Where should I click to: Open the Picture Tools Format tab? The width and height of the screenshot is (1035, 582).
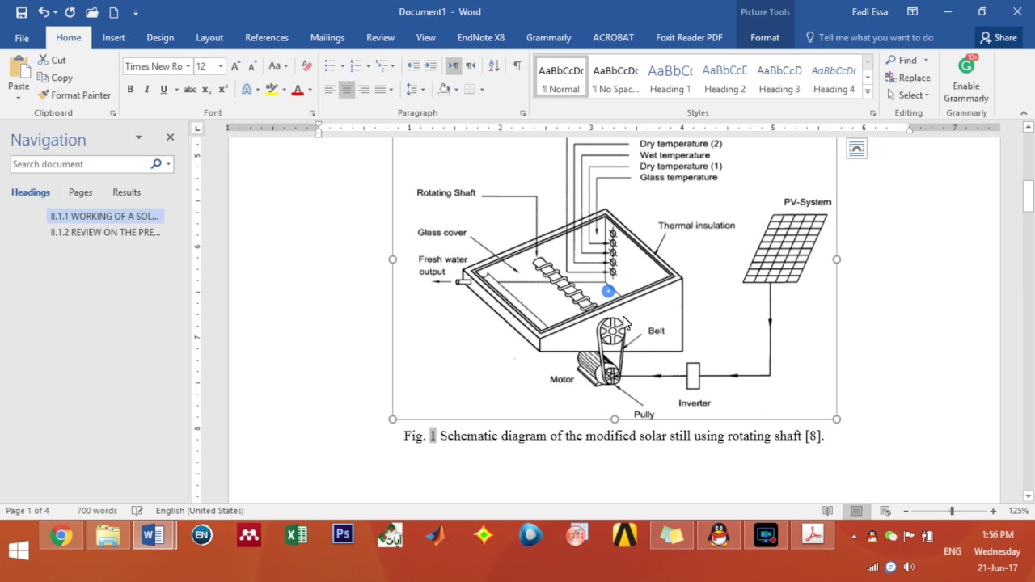(x=765, y=37)
